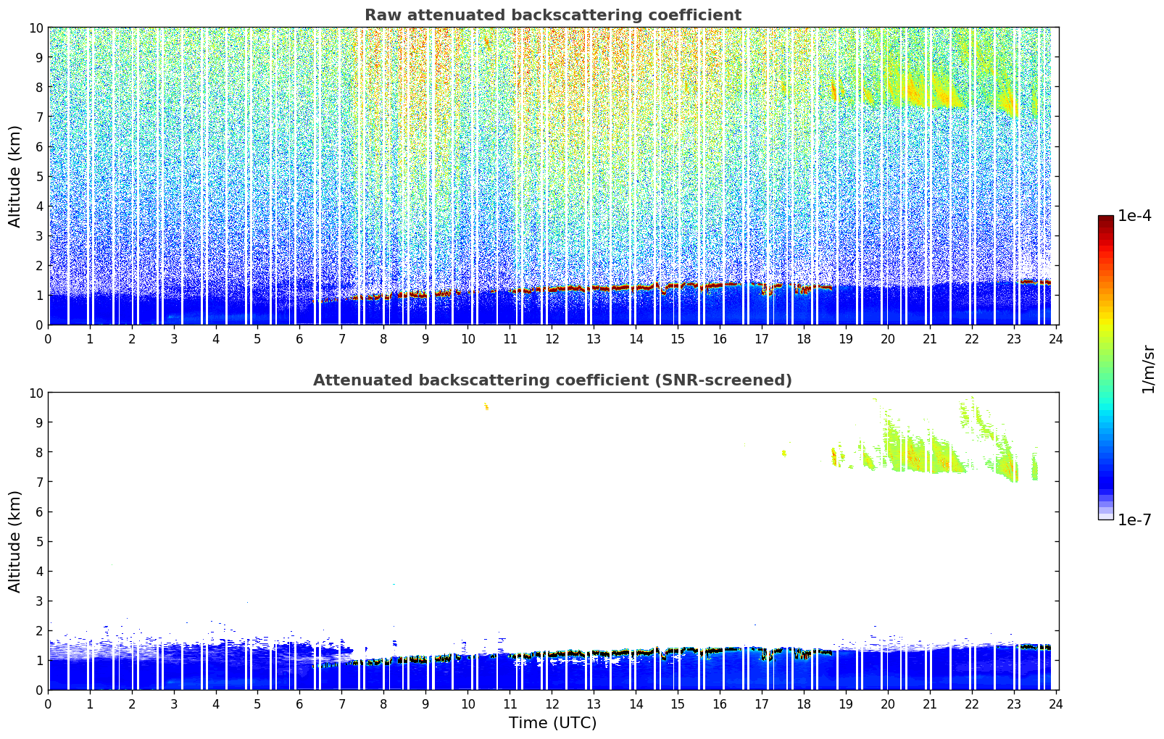Viewport: 1164px width, 739px height.
Task: Click the bottom plot's "Altitude (km)" label
Action: 15,541
